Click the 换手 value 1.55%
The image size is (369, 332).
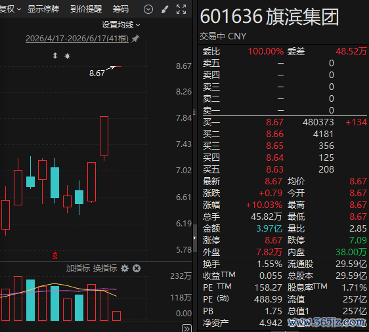[269, 264]
